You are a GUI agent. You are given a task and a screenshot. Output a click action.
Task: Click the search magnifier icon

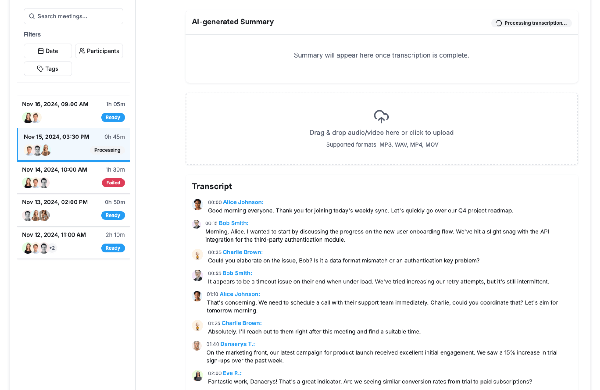pos(32,16)
